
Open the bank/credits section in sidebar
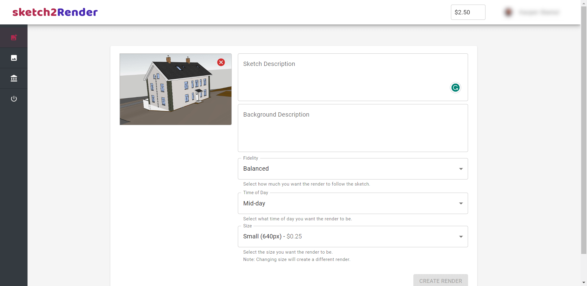[x=14, y=78]
